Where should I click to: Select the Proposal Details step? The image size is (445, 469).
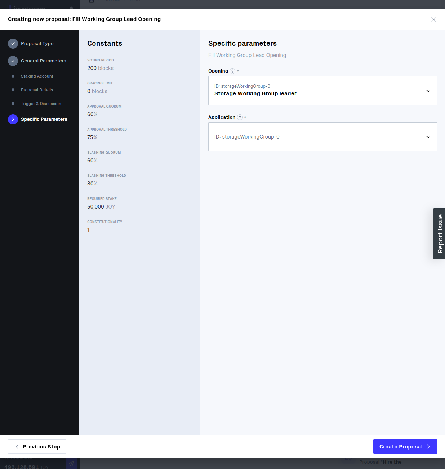pos(37,90)
